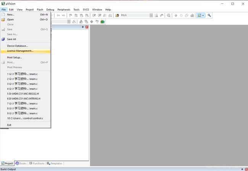Viewport: 248px width, 171px height.
Task: Click the Pitch search input field
Action: tap(135, 15)
